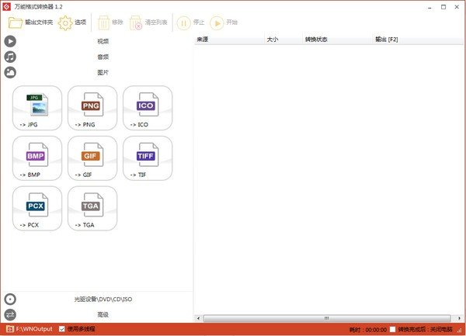Choose the PNG output format
Screen dimensions: 466x336
pos(92,107)
